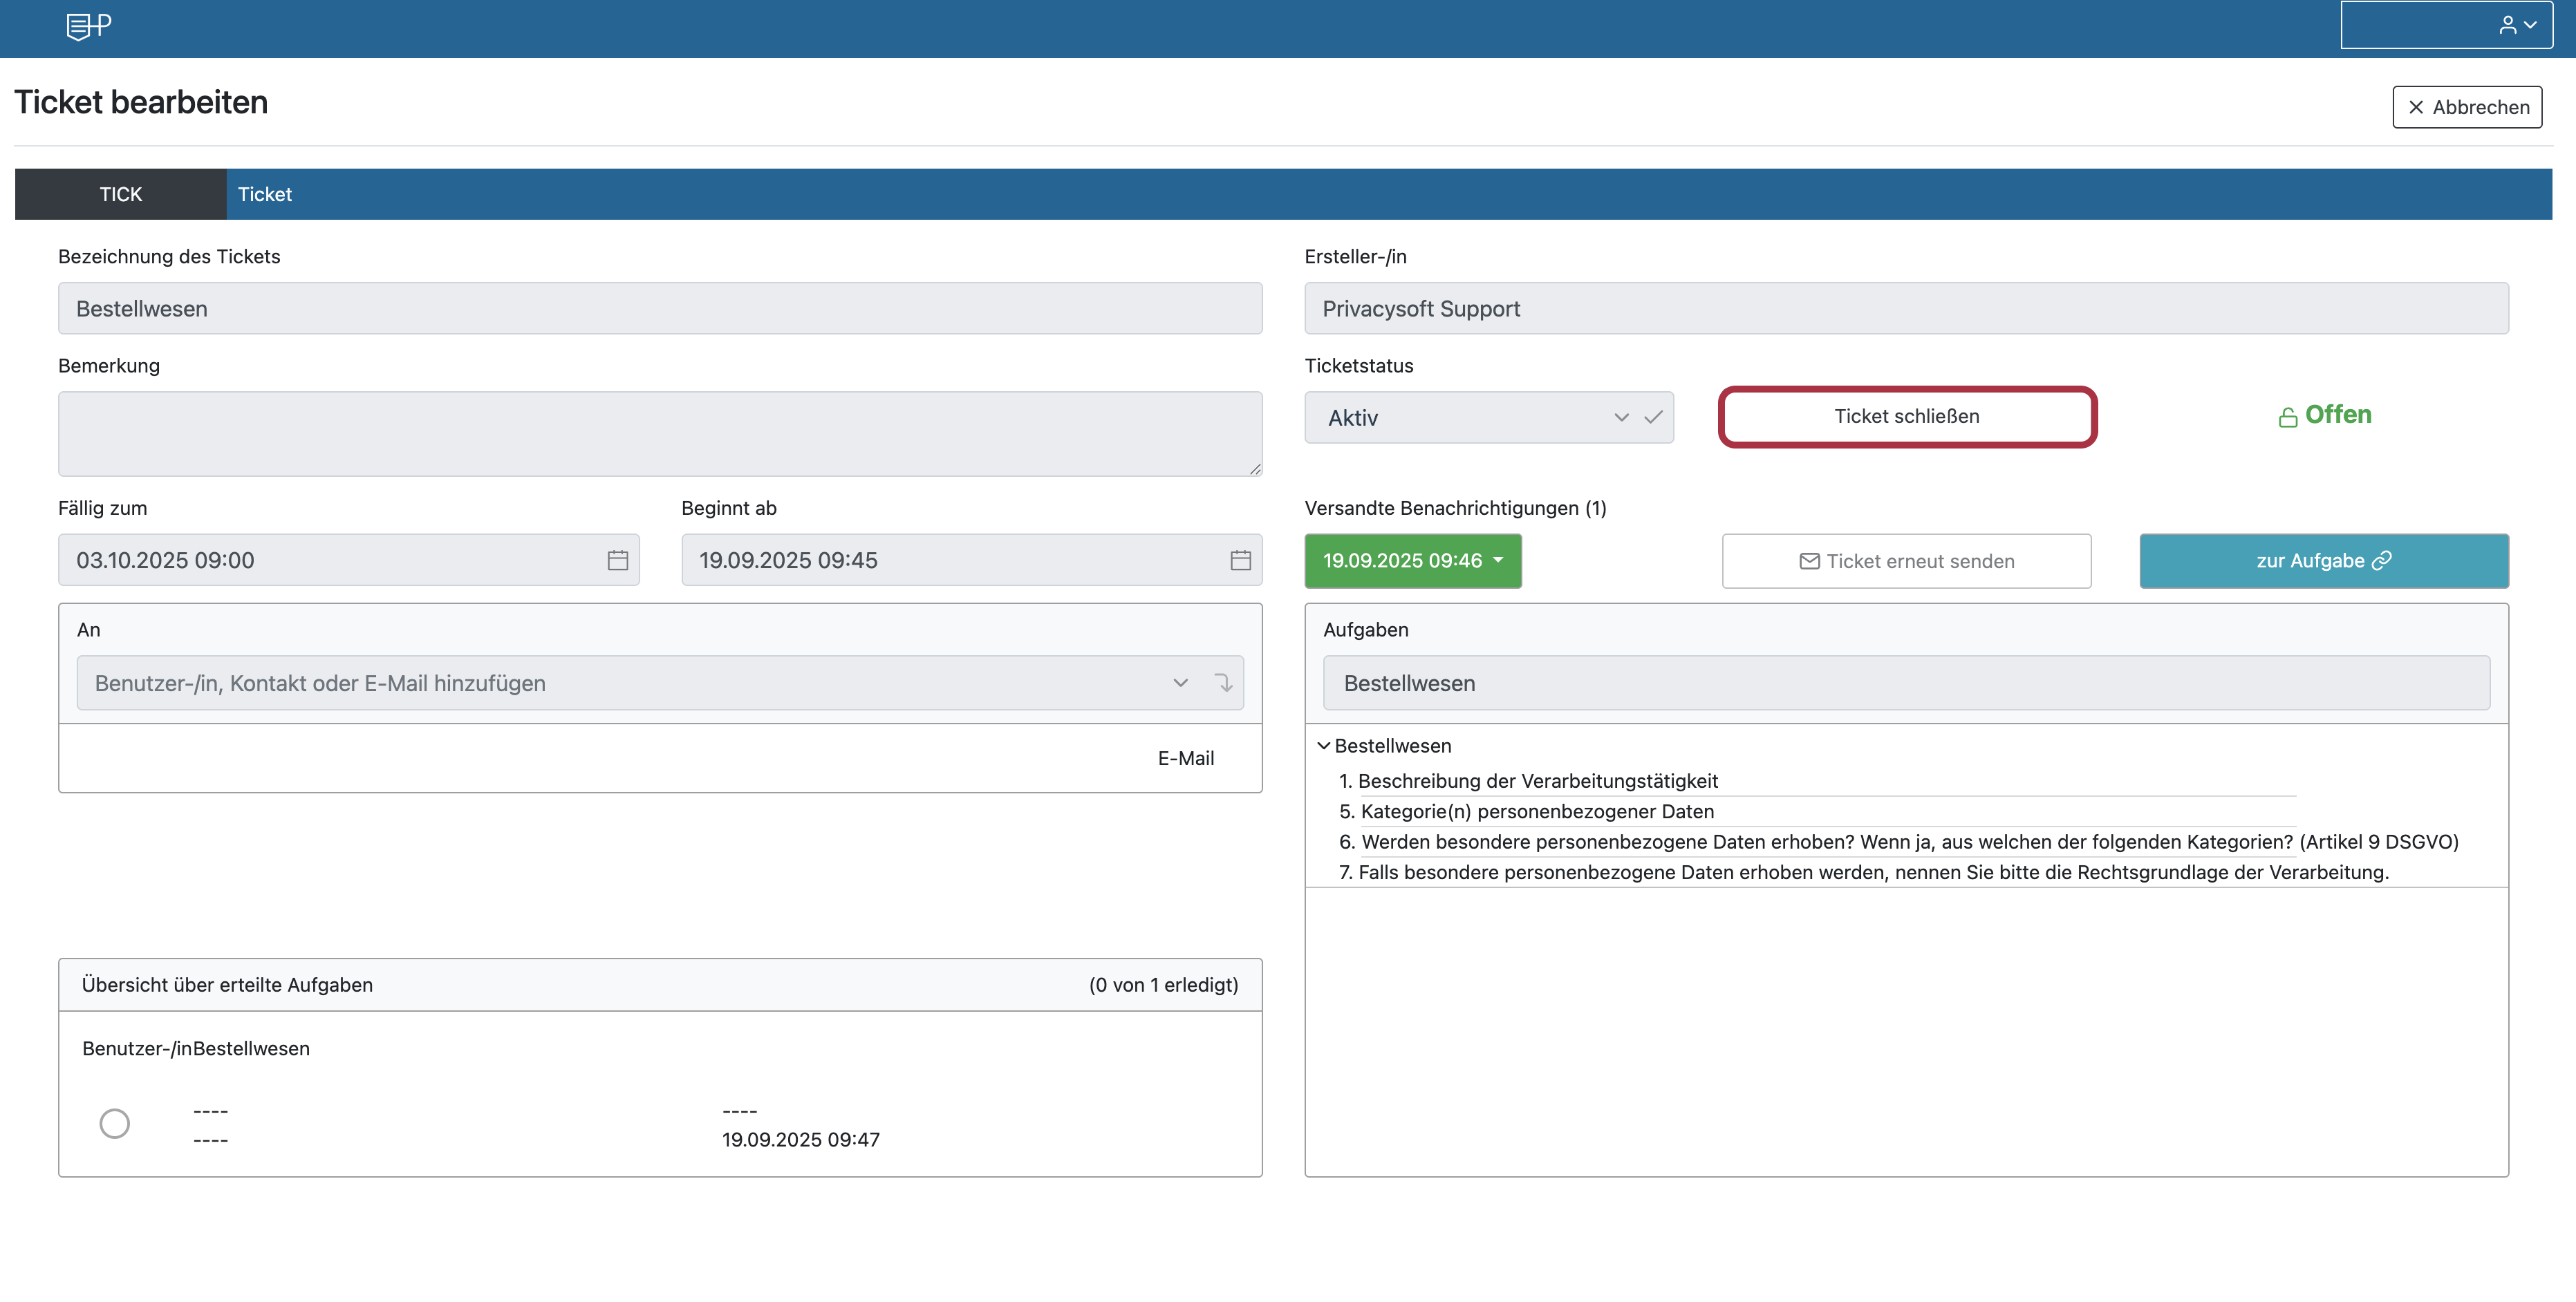
Task: Go to task via zur Aufgabe
Action: (2323, 562)
